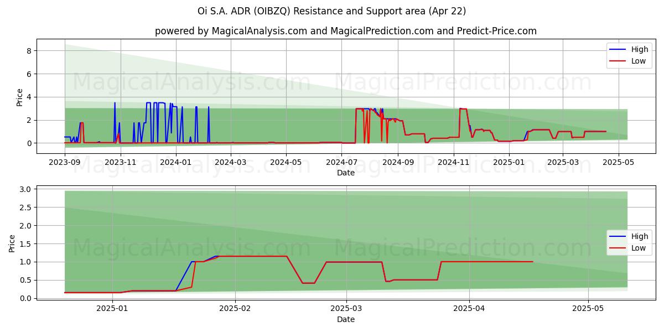
Task: Click the 'Date' axis label under top chart
Action: [x=346, y=173]
